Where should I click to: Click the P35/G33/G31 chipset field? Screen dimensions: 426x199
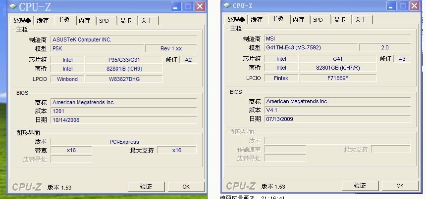tap(124, 60)
